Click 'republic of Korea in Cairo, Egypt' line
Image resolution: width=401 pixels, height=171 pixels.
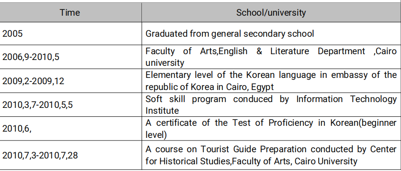(x=209, y=87)
